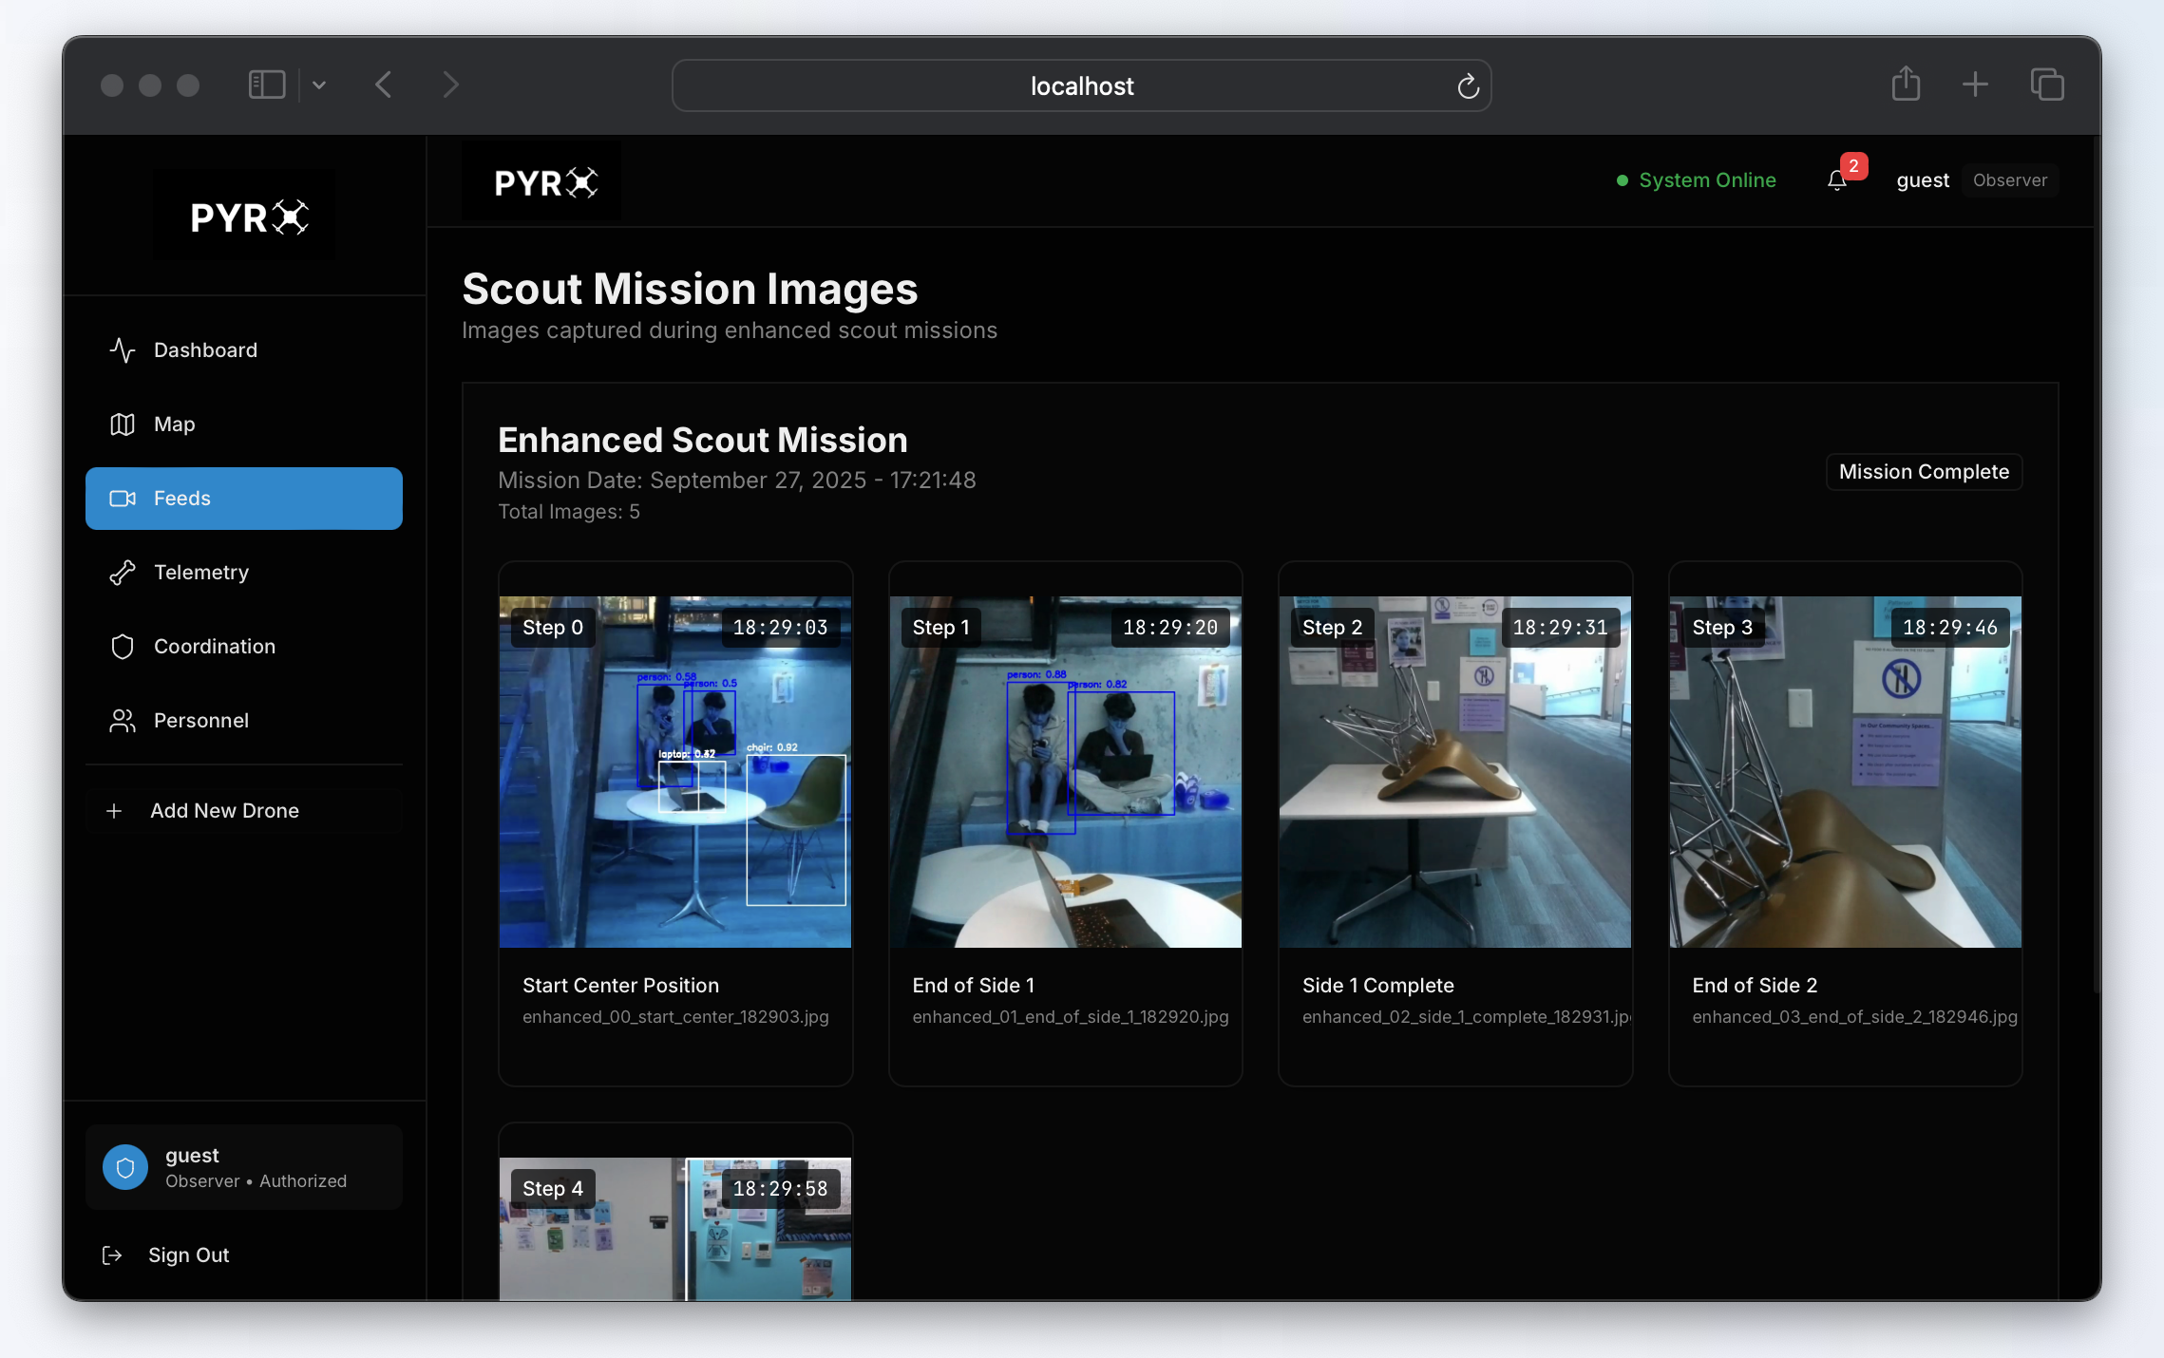Click the Telemetry wrench icon
The height and width of the screenshot is (1358, 2164).
[x=123, y=573]
